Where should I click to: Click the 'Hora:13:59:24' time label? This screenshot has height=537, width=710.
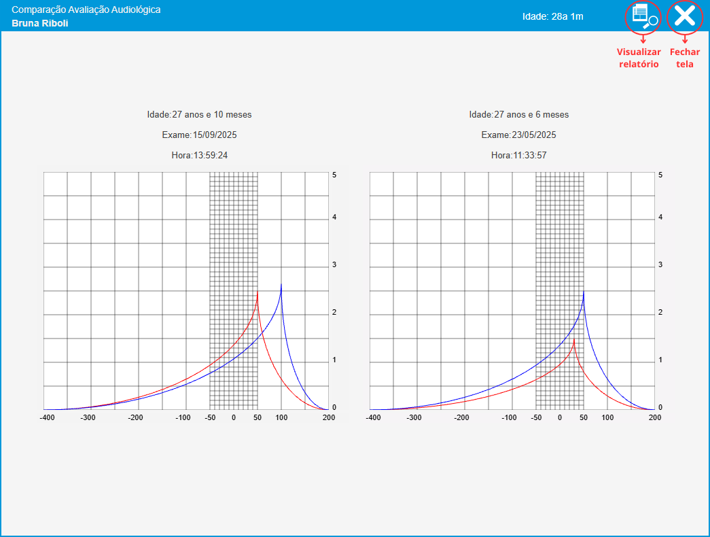coord(199,155)
